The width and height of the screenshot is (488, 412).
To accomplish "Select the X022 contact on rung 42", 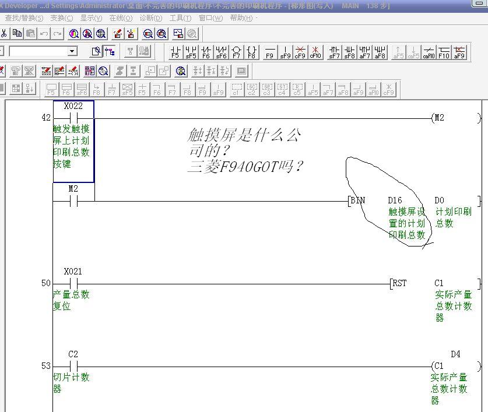I will [x=73, y=118].
